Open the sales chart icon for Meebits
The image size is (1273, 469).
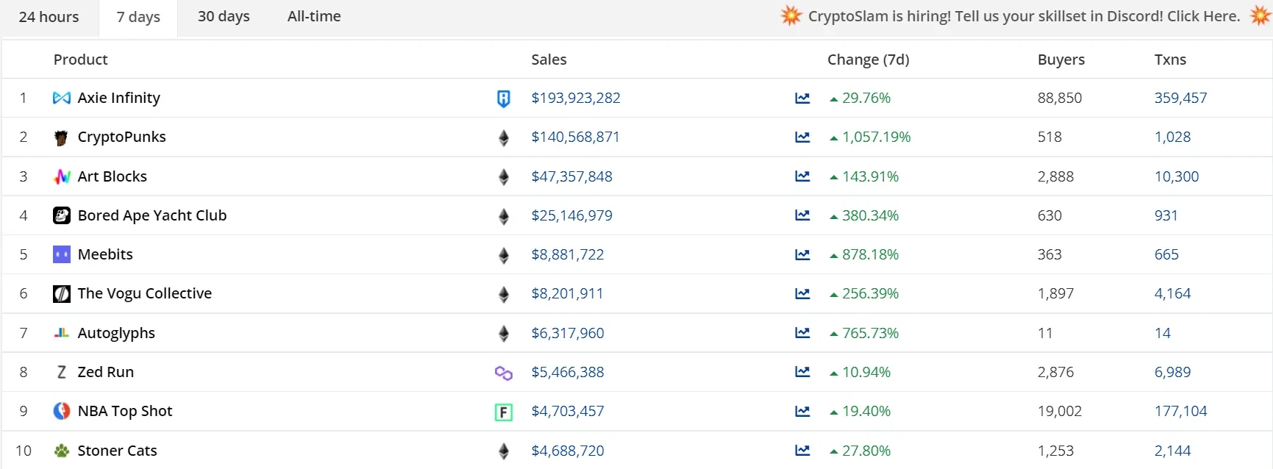coord(802,255)
